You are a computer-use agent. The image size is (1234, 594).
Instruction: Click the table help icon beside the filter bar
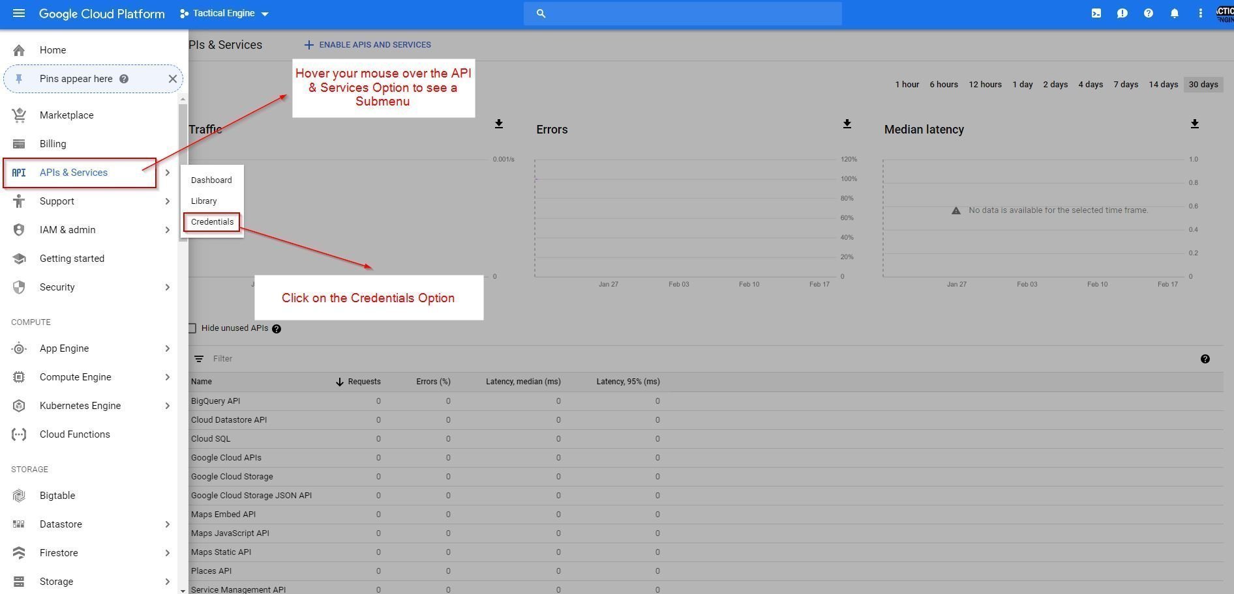click(x=1205, y=359)
